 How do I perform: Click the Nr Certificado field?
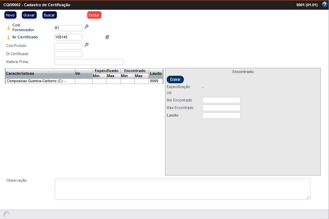click(68, 37)
